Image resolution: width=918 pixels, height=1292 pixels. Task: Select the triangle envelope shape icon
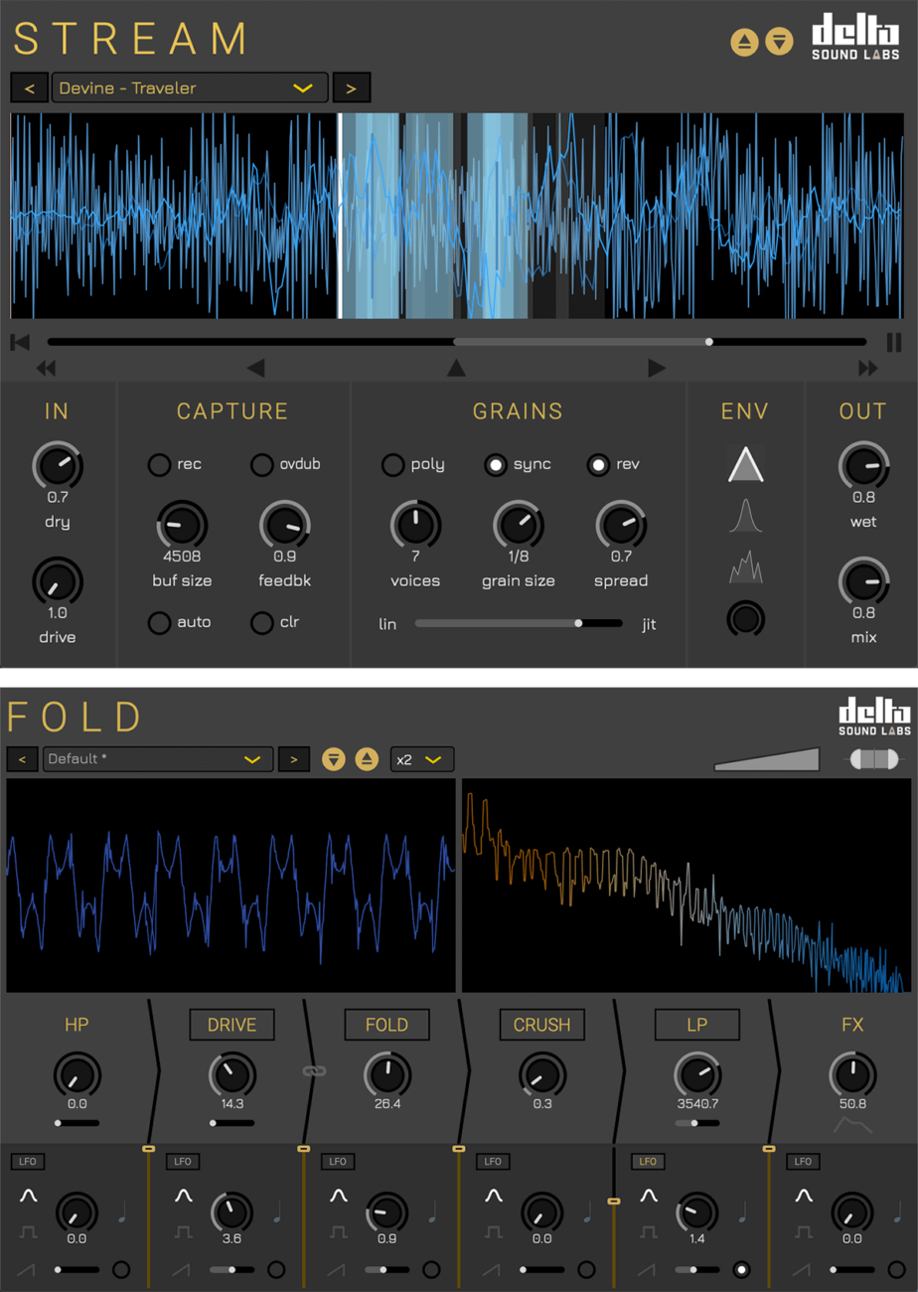pos(745,465)
